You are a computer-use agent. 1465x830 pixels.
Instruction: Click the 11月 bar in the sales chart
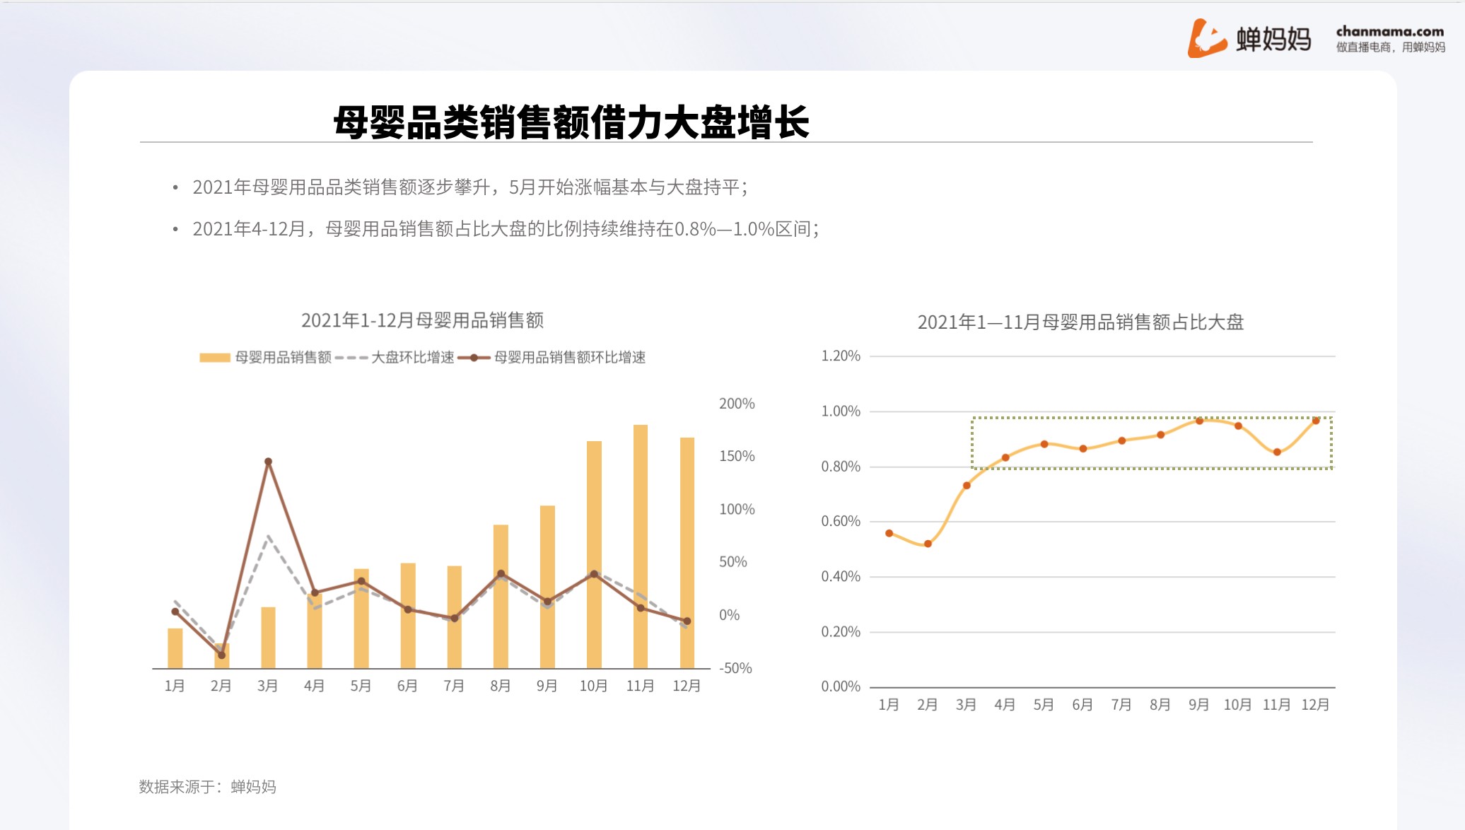tap(641, 546)
